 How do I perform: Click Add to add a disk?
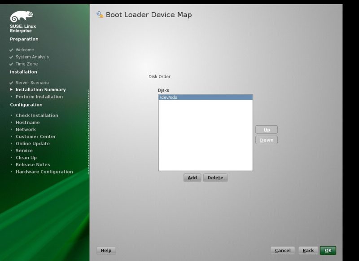tap(192, 178)
